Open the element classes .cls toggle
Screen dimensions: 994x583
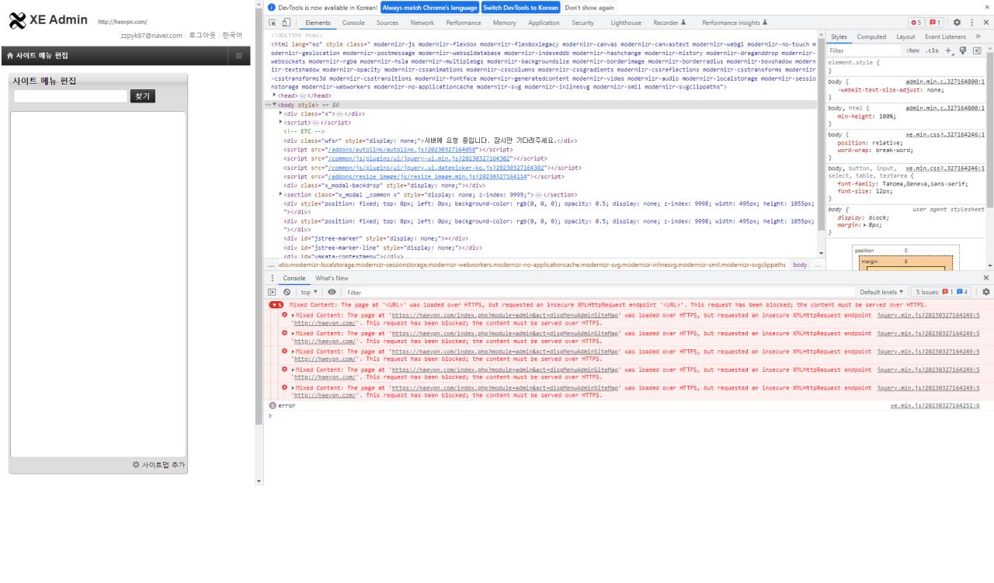pos(932,50)
